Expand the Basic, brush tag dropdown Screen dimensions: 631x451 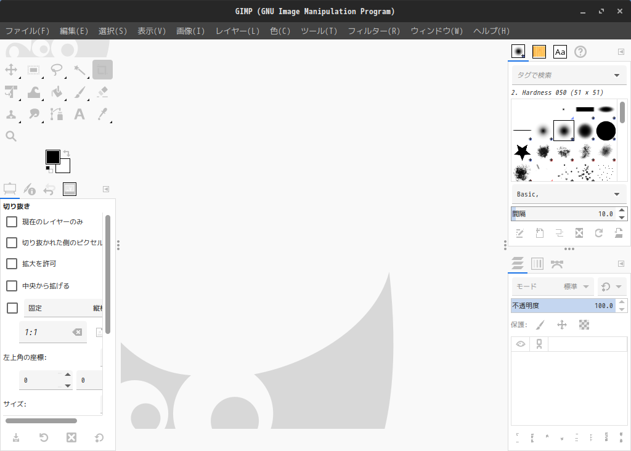tap(616, 194)
